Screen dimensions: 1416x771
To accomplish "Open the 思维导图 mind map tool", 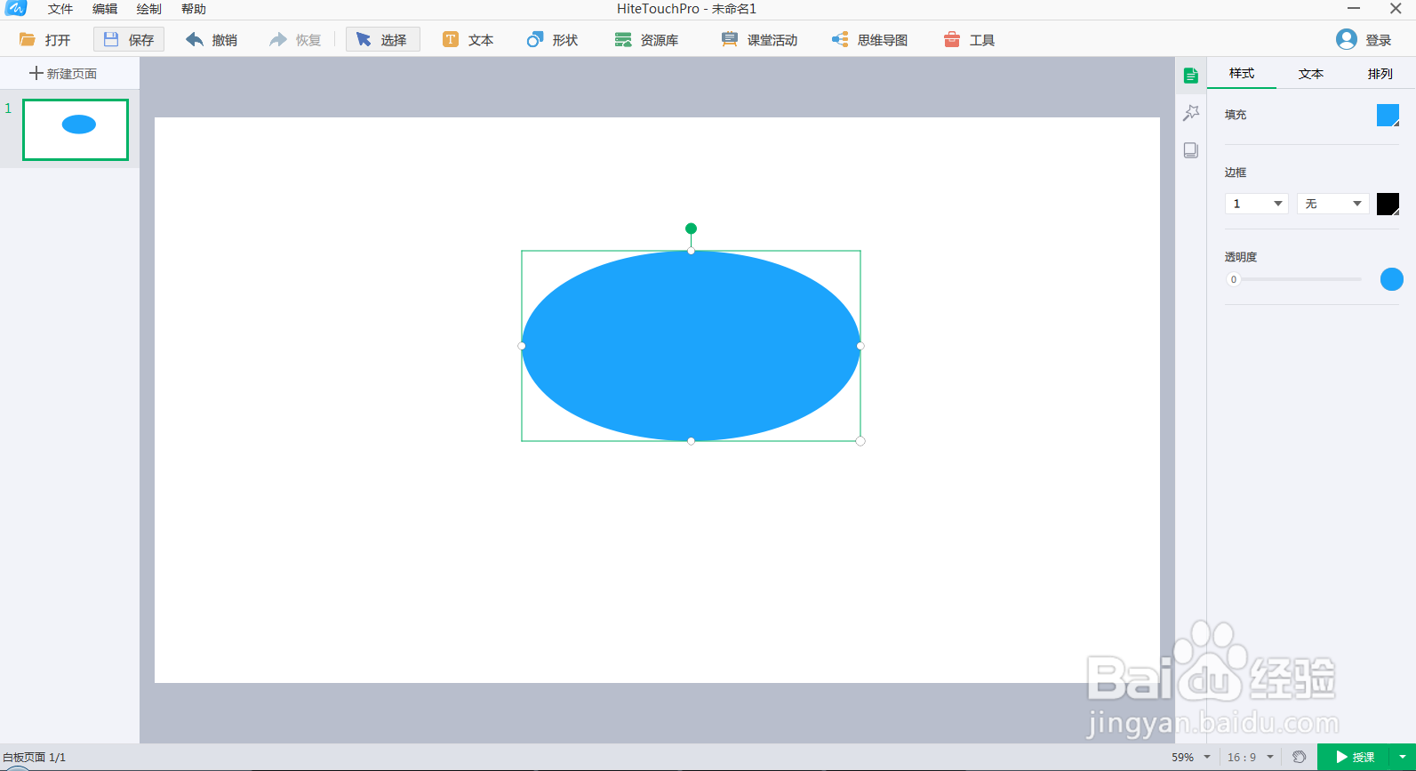I will tap(870, 40).
